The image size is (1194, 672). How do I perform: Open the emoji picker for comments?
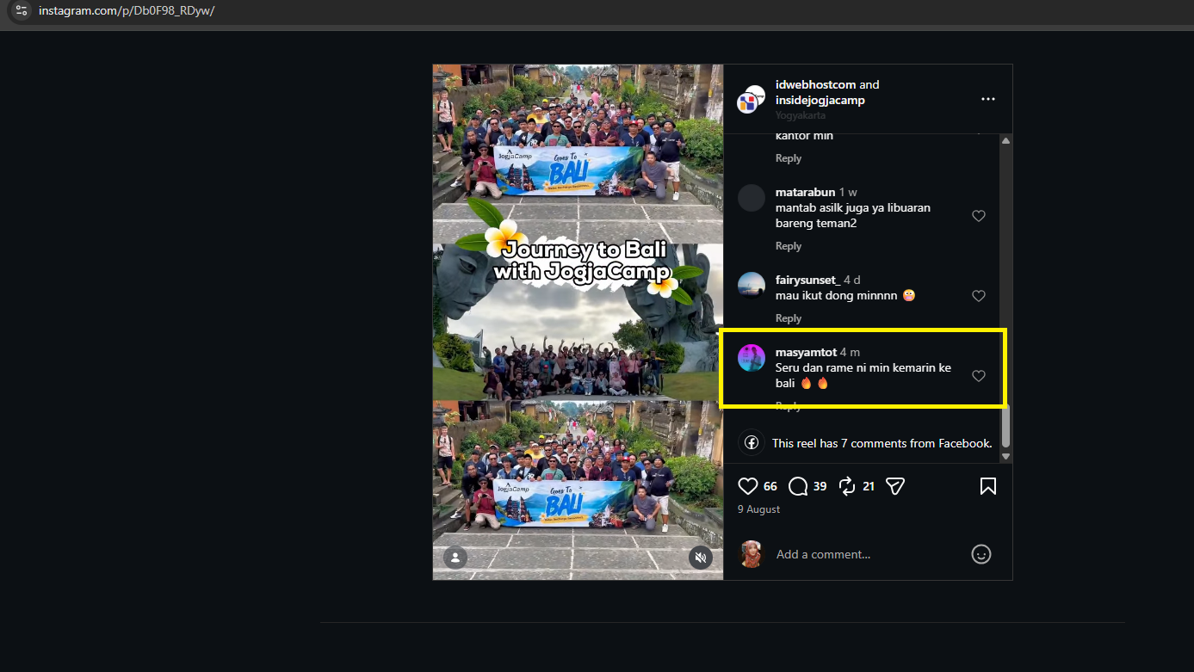(x=981, y=554)
